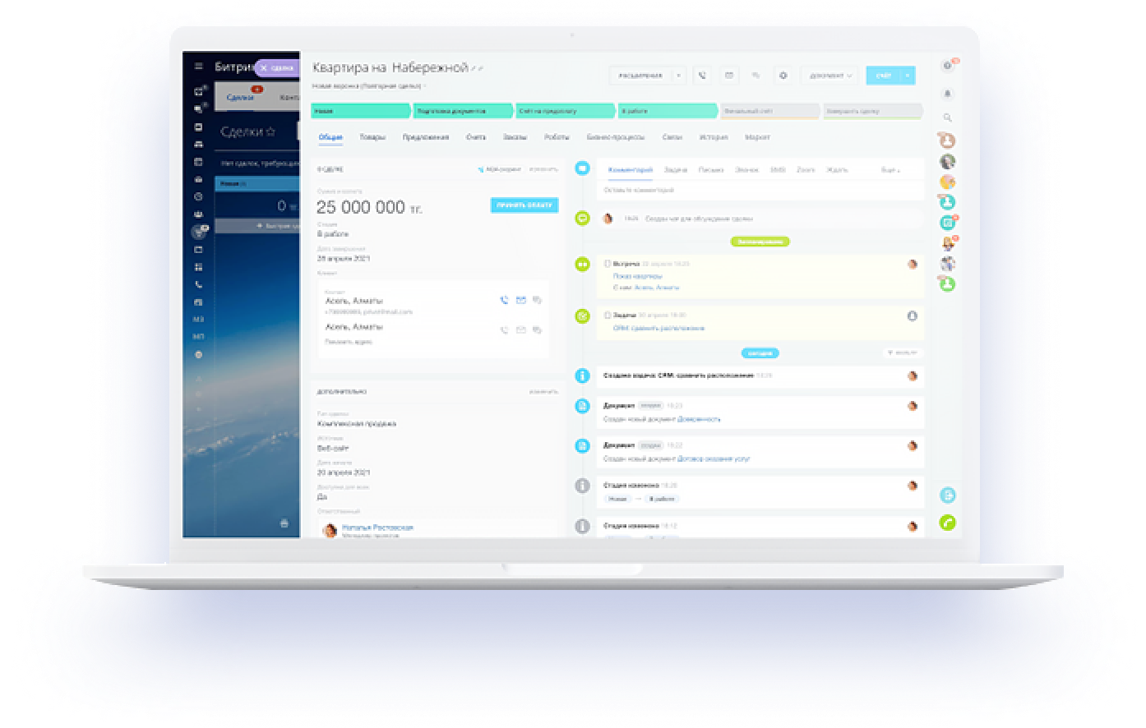Edit the deal title with the pencil icon
The width and height of the screenshot is (1146, 728).
(x=474, y=68)
